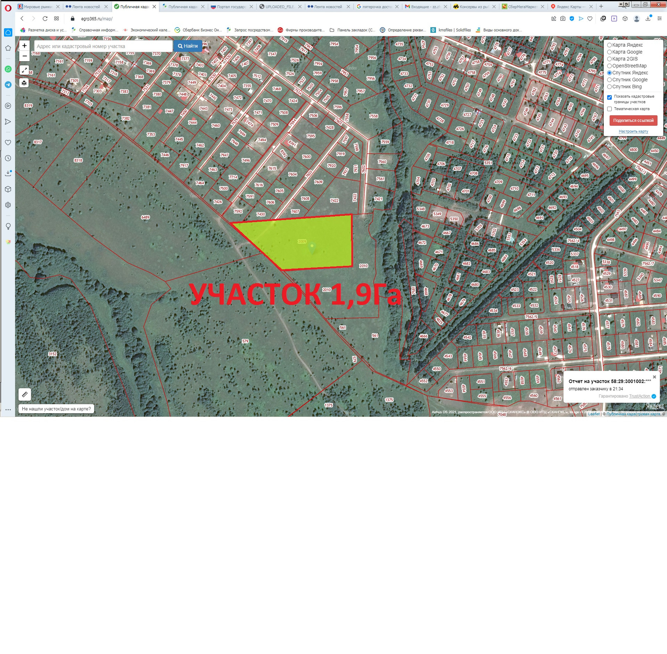Take a snapshot with camera icon
The width and height of the screenshot is (667, 654).
click(563, 19)
